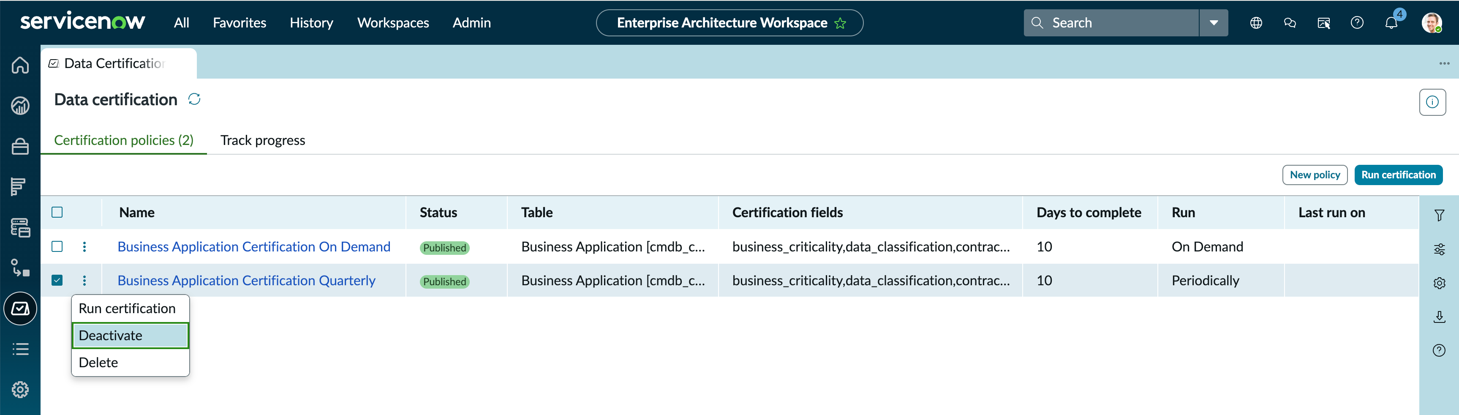Open the Workspaces menu
The width and height of the screenshot is (1459, 415).
[x=393, y=23]
